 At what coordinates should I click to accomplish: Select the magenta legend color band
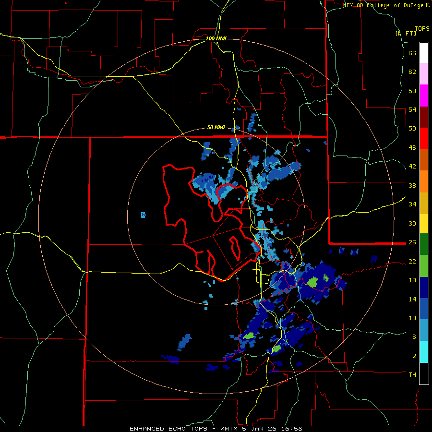[424, 96]
